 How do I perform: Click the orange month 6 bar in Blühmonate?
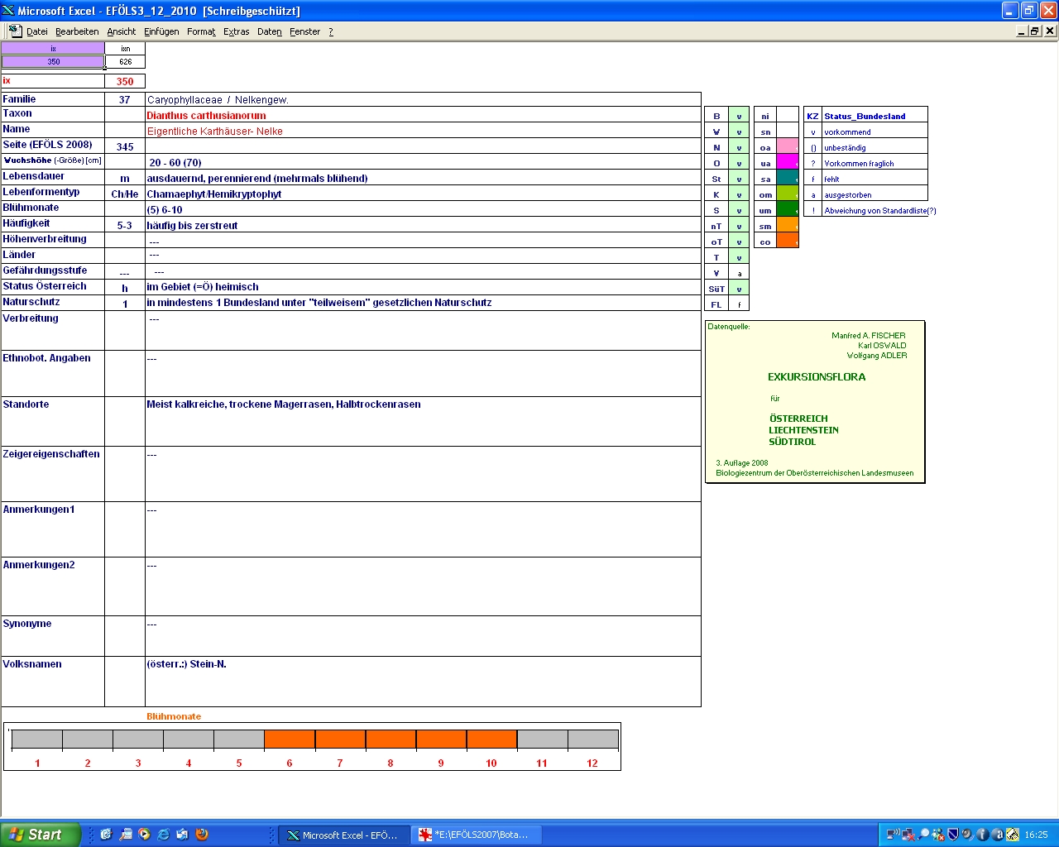click(x=290, y=739)
